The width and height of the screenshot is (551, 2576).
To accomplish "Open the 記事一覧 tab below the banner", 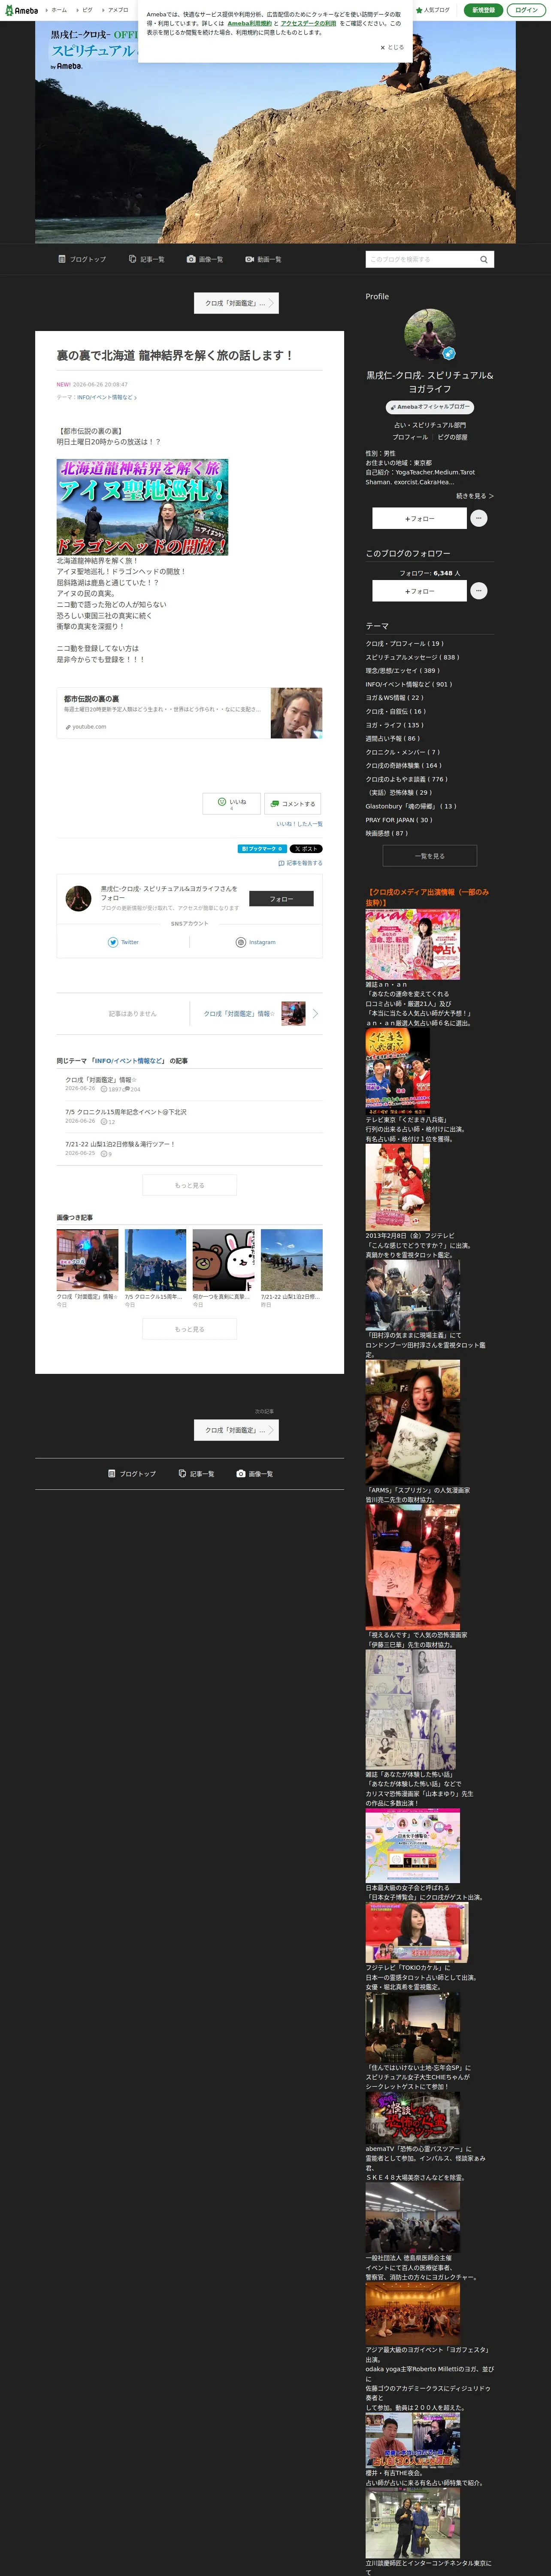I will 147,259.
